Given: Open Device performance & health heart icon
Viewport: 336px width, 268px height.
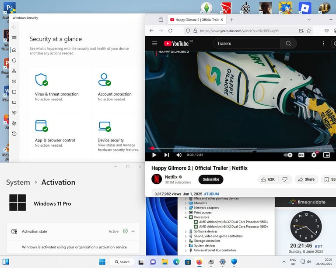Looking at the screenshot, I should [x=14, y=113].
